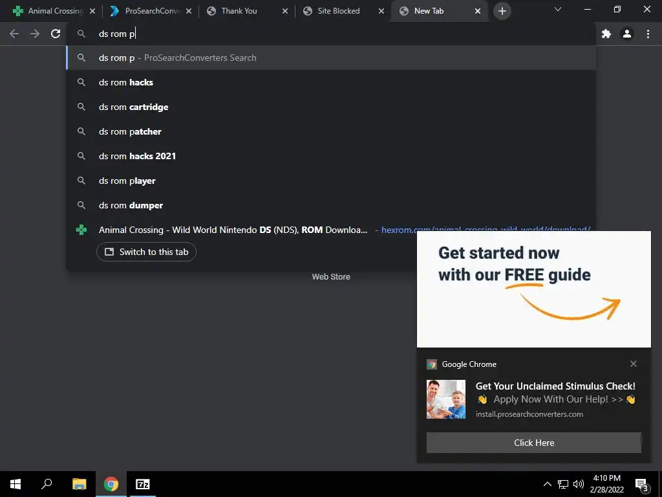The width and height of the screenshot is (662, 497).
Task: Pick the 'ds rom dumper' suggestion
Action: [x=332, y=205]
